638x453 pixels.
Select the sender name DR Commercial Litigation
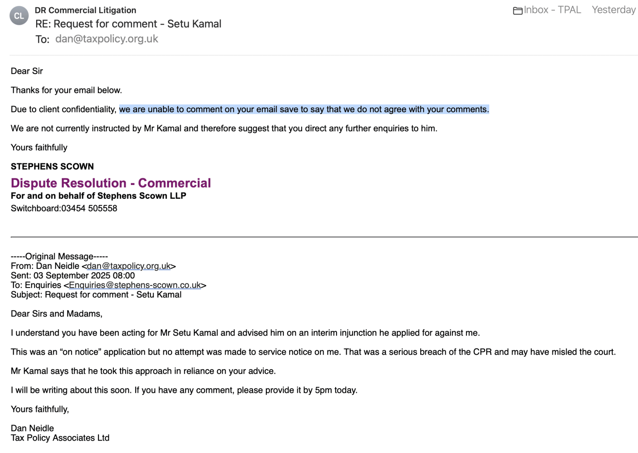[85, 10]
